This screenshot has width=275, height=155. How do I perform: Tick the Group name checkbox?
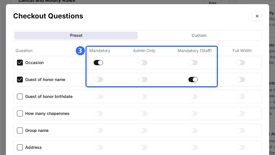(20, 130)
